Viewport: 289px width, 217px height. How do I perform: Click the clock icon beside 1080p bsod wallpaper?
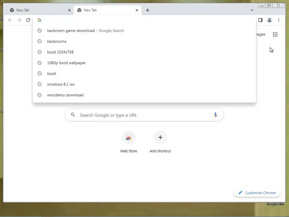(x=40, y=63)
